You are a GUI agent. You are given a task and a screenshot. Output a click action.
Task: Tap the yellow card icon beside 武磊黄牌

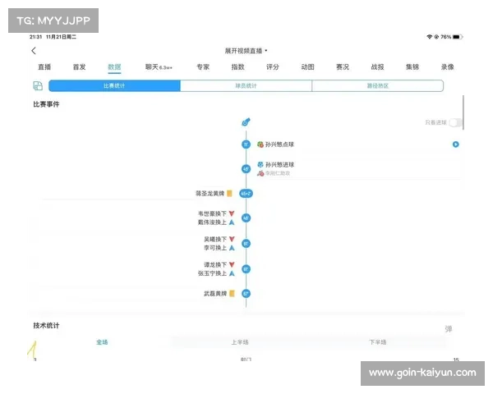tap(232, 294)
